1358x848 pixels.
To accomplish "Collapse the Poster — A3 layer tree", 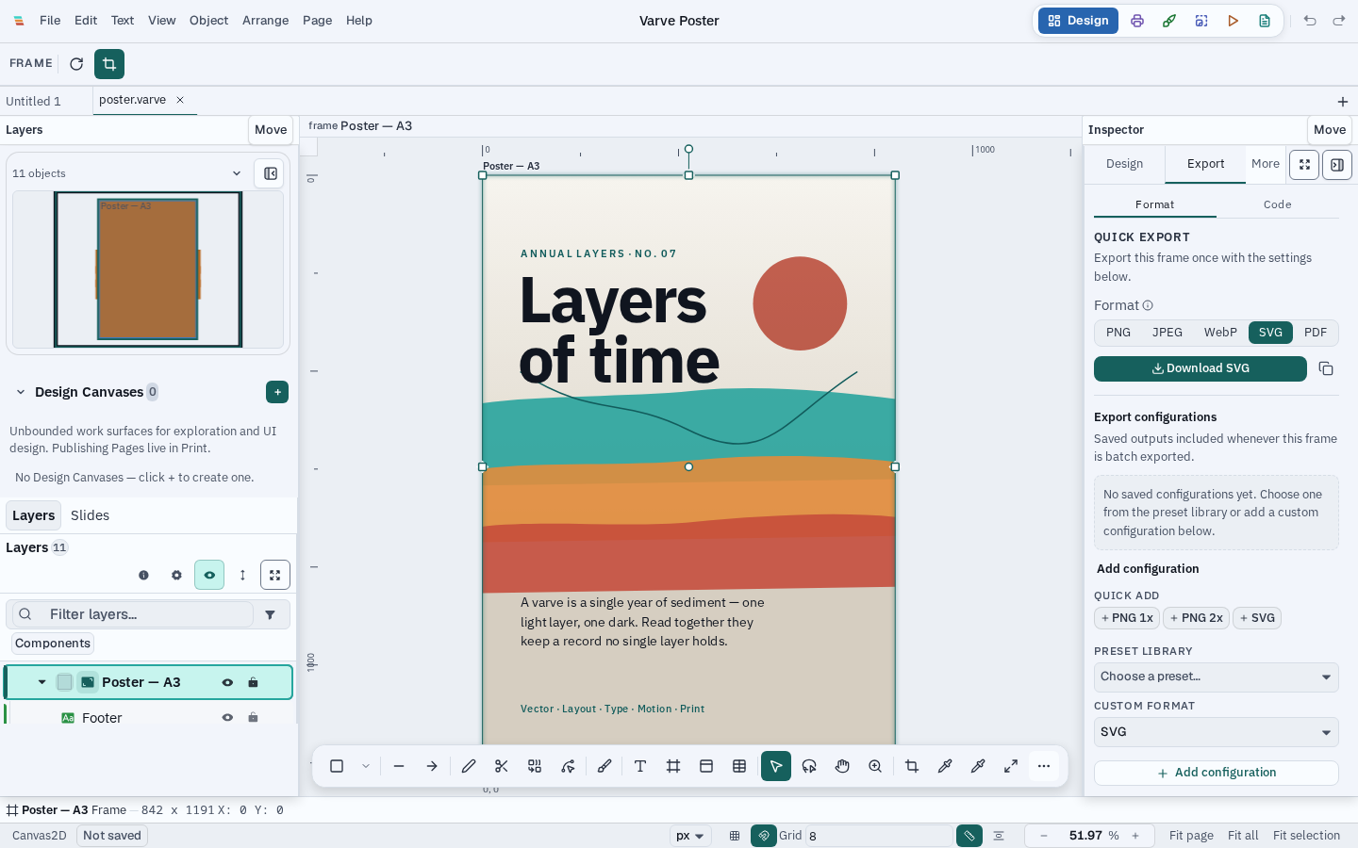I will tap(41, 682).
